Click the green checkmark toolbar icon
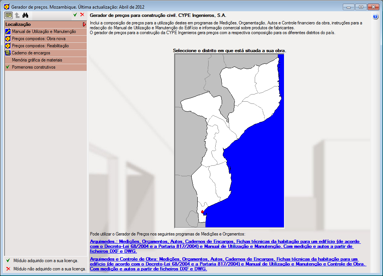 coord(75,15)
